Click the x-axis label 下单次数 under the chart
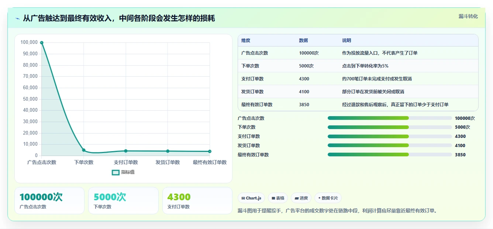493x229 pixels. 84,162
